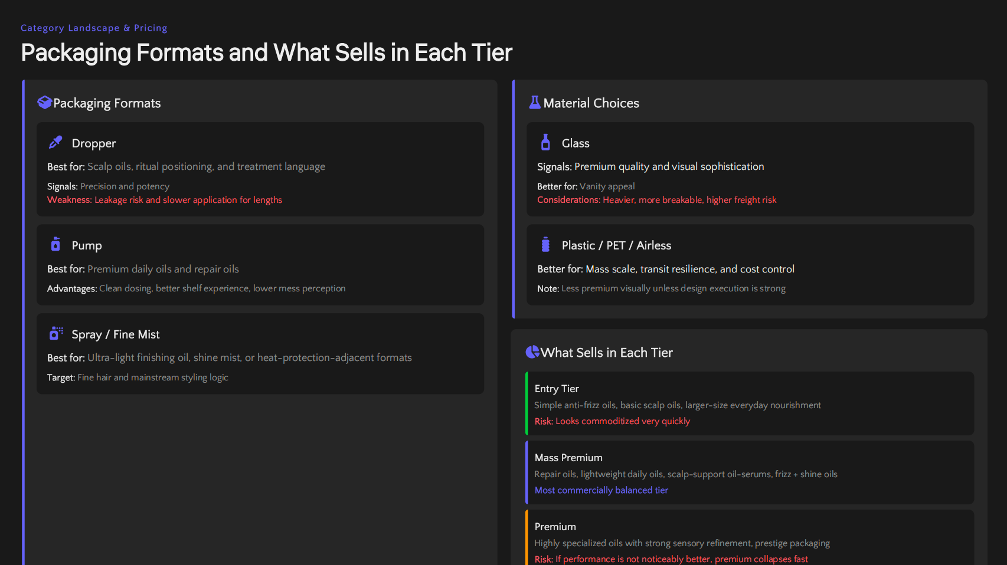Viewport: 1007px width, 565px height.
Task: Select the Packaging Formats section header
Action: pos(107,103)
